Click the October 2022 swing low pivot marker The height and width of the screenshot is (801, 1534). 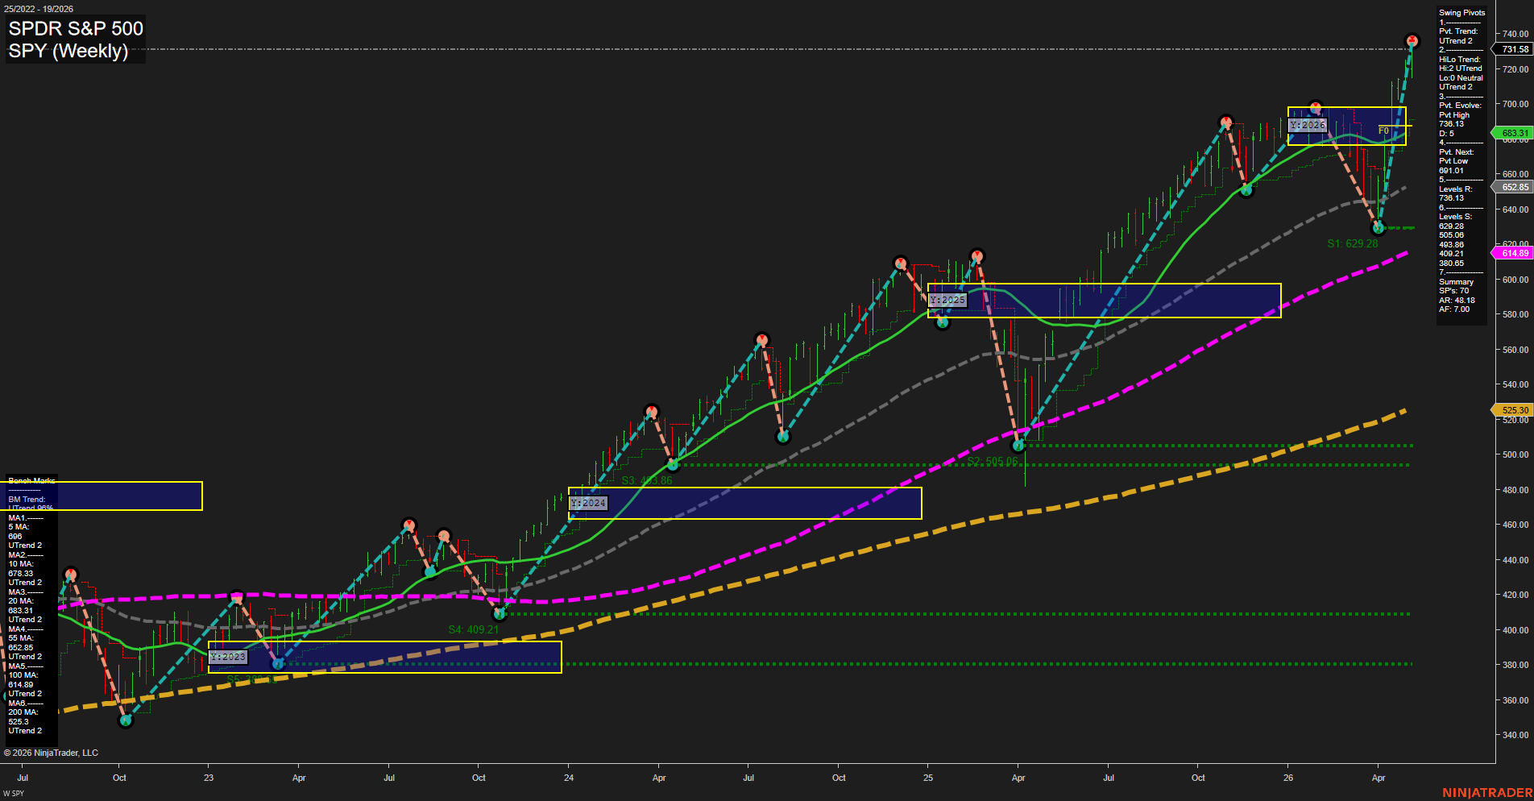pyautogui.click(x=125, y=720)
